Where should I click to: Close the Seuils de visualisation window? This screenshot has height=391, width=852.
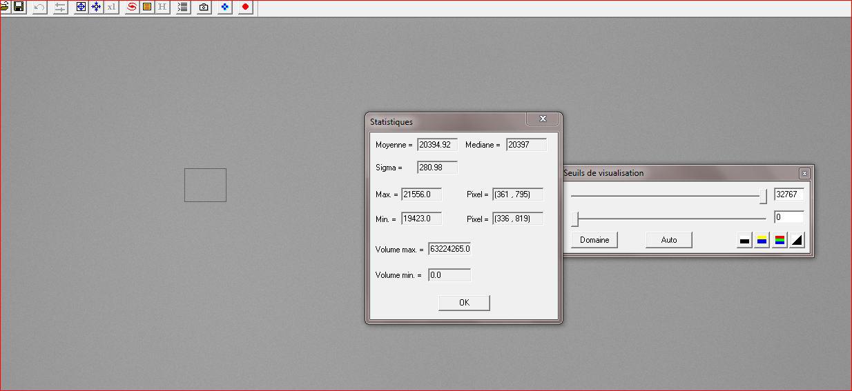pyautogui.click(x=804, y=173)
